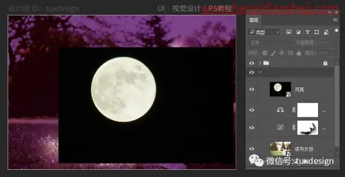
Task: Select the locked folder group icon
Action: pyautogui.click(x=266, y=63)
